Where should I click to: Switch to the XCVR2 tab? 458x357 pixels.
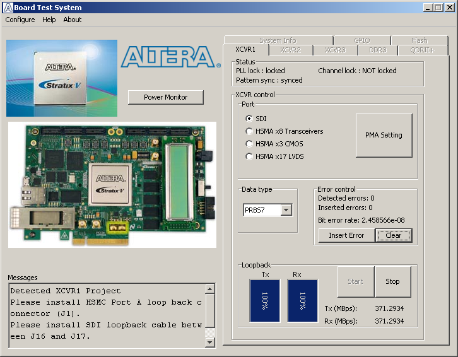pos(291,50)
